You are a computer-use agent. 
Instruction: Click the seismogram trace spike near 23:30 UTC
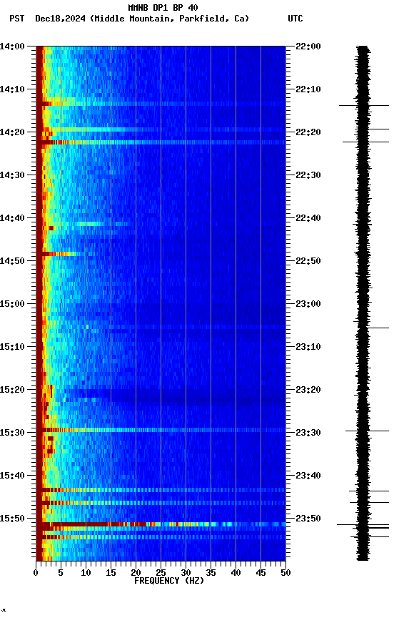[368, 431]
